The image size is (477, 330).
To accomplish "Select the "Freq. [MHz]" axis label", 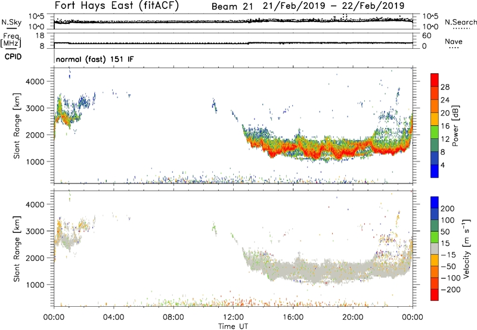I will tap(11, 40).
